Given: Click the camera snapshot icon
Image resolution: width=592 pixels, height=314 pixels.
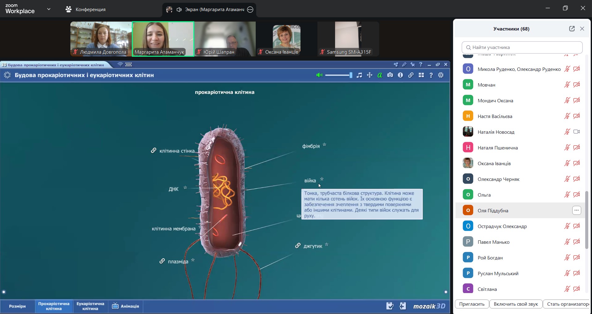Looking at the screenshot, I should coord(390,75).
